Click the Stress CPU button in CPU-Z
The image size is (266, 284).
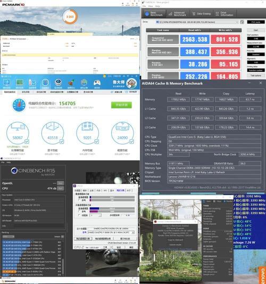coord(103,239)
